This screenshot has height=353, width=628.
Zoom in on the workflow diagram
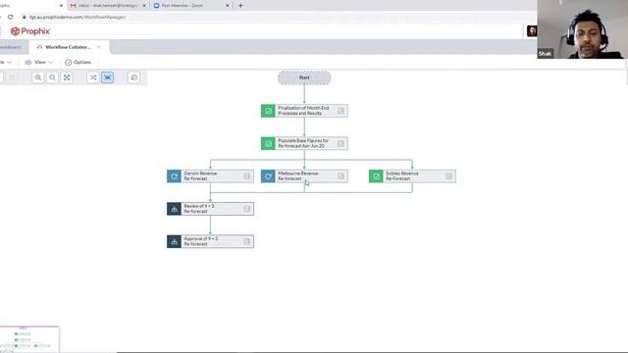(x=38, y=77)
